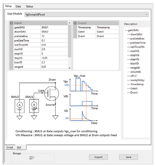Click the input list scroll down arrow
Screen dimensions: 155x166
[69, 68]
